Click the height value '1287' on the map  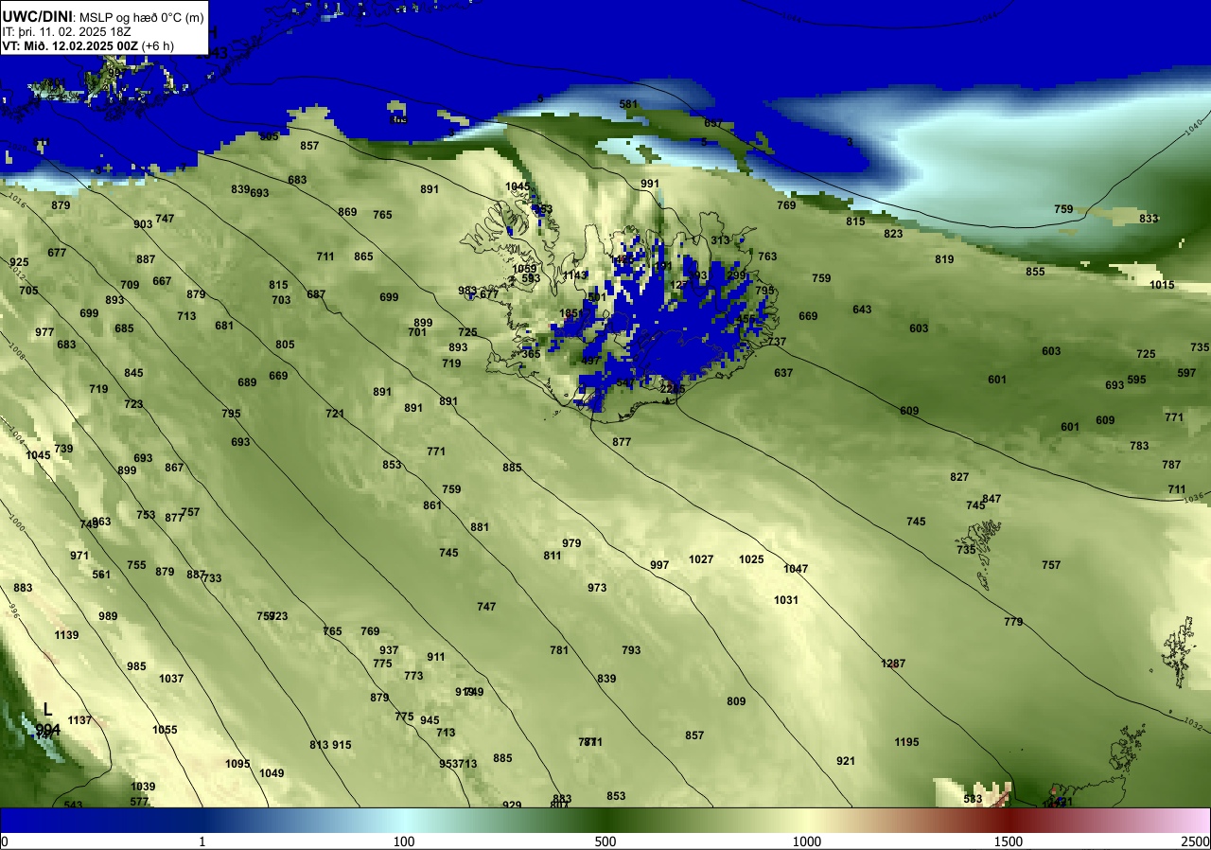[893, 664]
